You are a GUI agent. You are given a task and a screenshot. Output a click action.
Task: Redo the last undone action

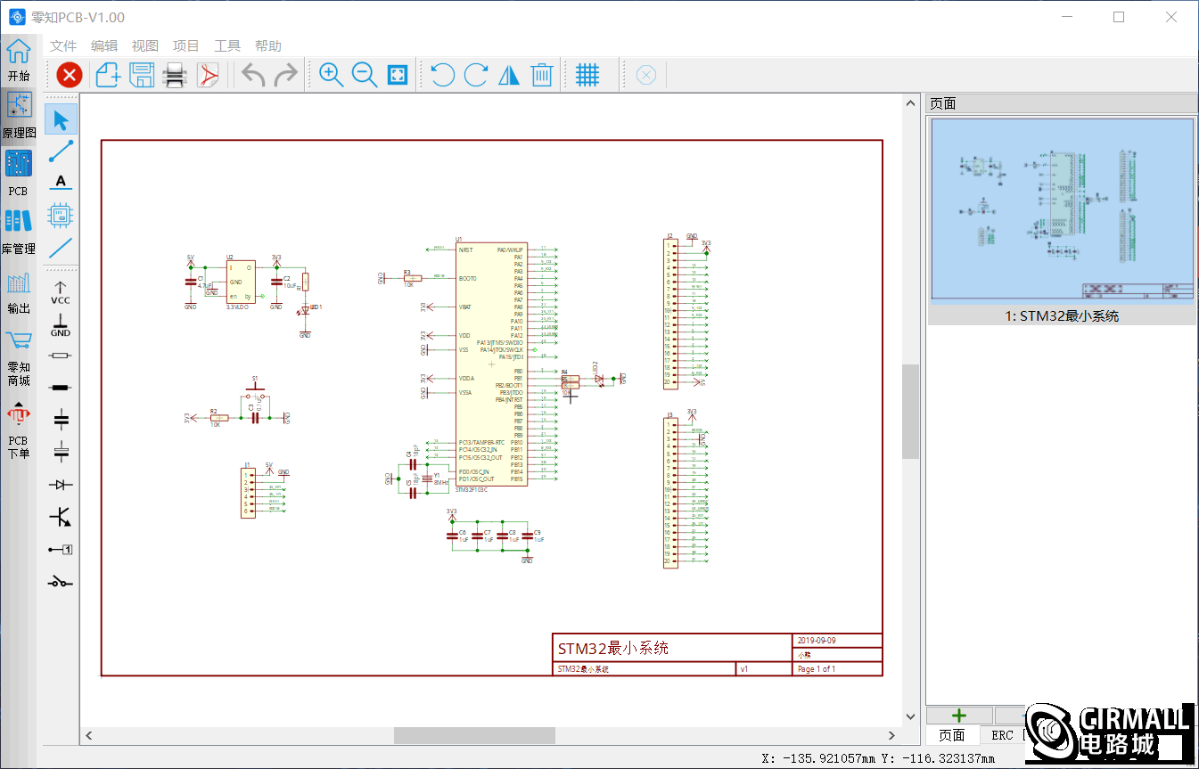tap(285, 76)
